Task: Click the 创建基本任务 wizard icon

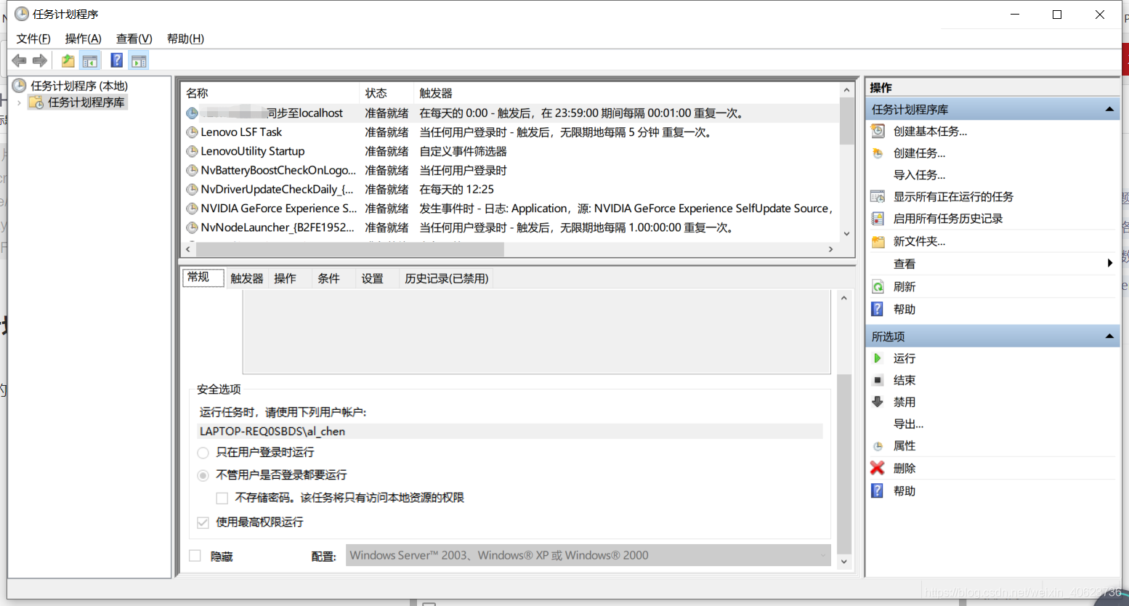Action: (x=878, y=131)
